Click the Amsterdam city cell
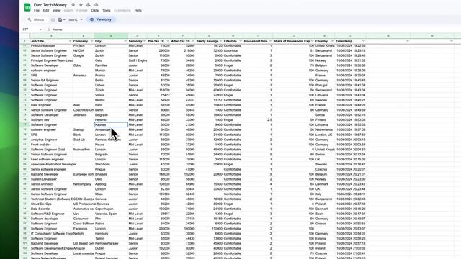This screenshot has width=461, height=259. pyautogui.click(x=111, y=129)
